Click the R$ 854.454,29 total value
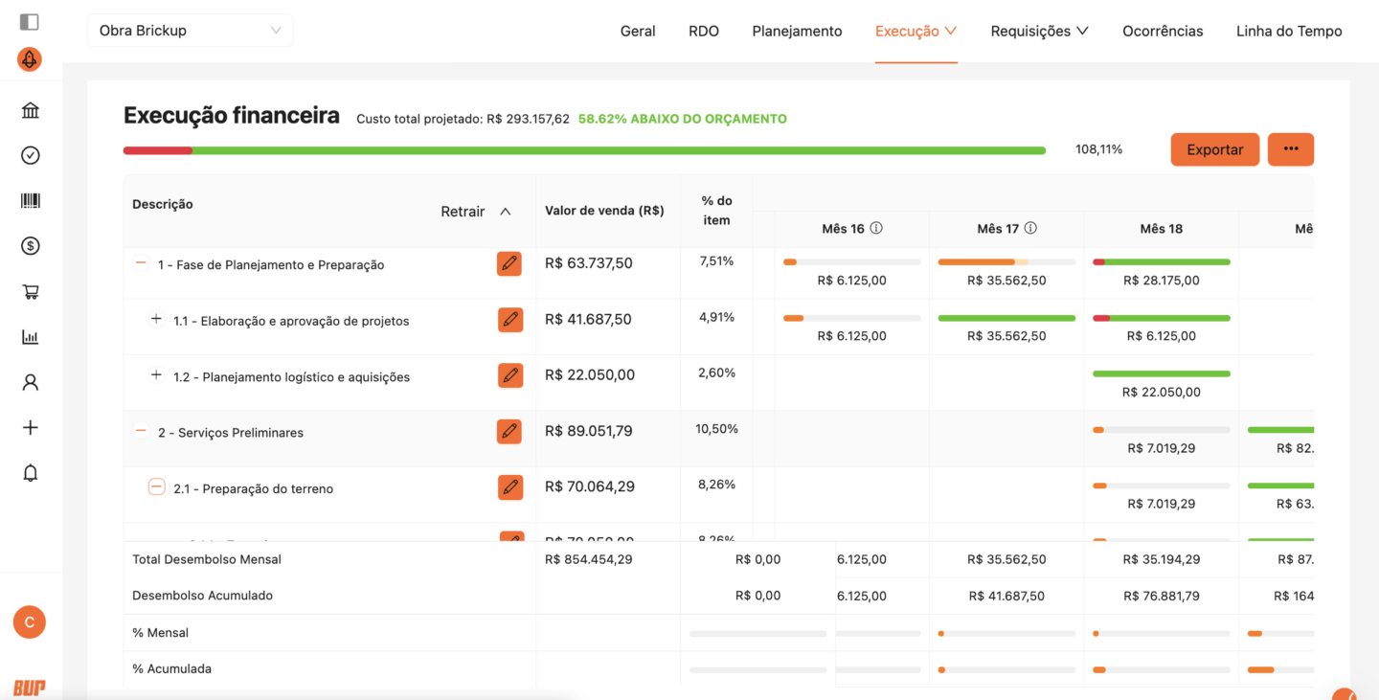Screen dimensions: 1379x700 click(x=589, y=559)
